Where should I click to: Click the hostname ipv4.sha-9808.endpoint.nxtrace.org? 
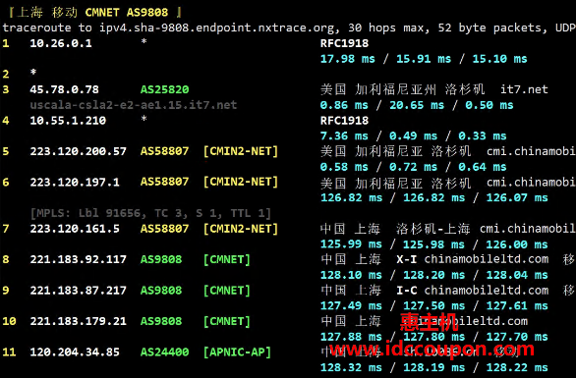[x=217, y=28]
